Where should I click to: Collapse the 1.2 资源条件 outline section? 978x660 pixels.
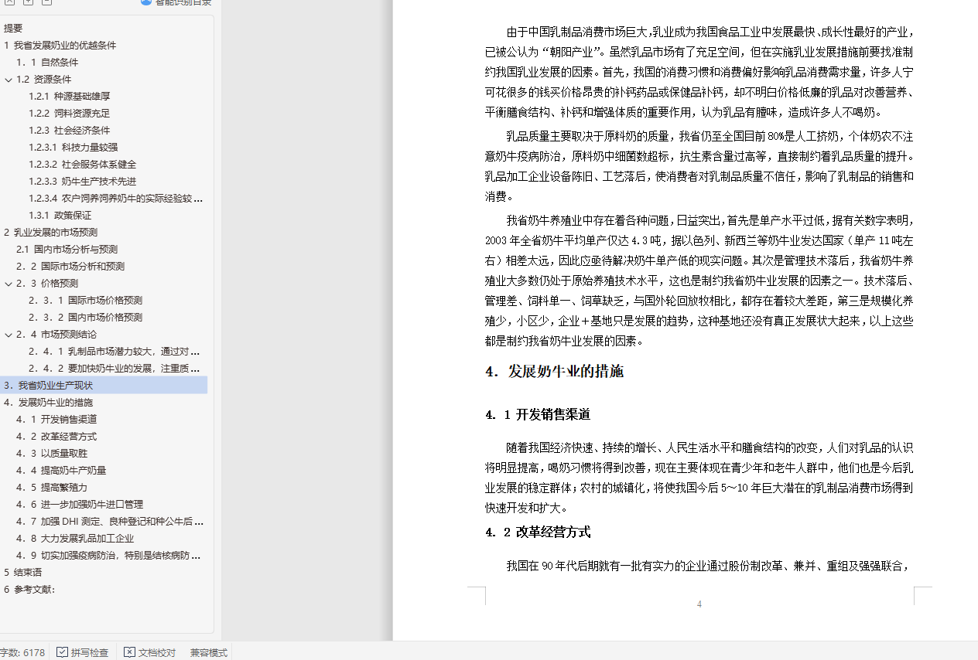[9, 80]
